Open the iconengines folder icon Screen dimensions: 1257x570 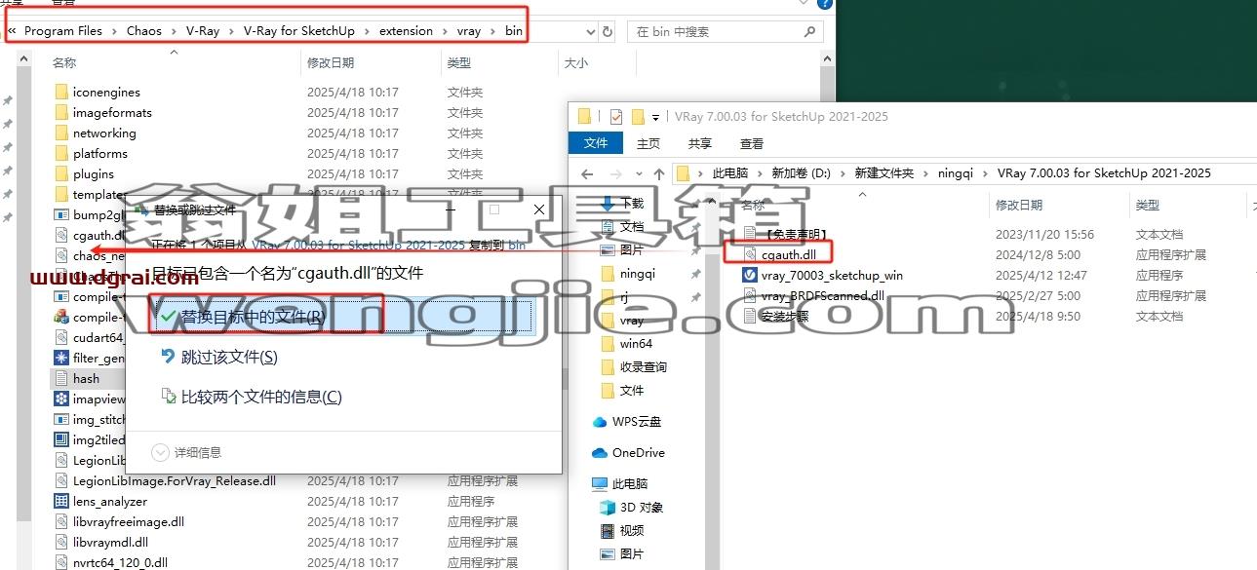pos(61,92)
